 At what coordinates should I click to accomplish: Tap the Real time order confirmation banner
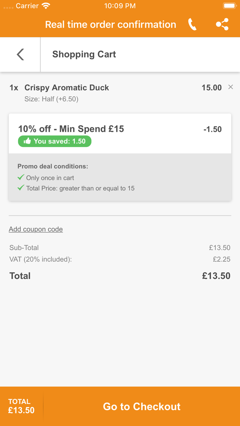110,25
